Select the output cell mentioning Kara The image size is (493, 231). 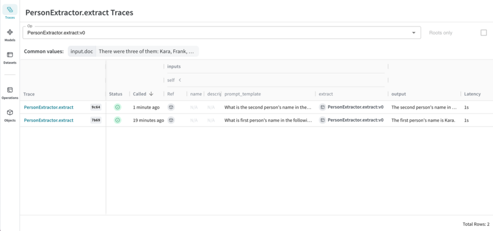tap(423, 120)
